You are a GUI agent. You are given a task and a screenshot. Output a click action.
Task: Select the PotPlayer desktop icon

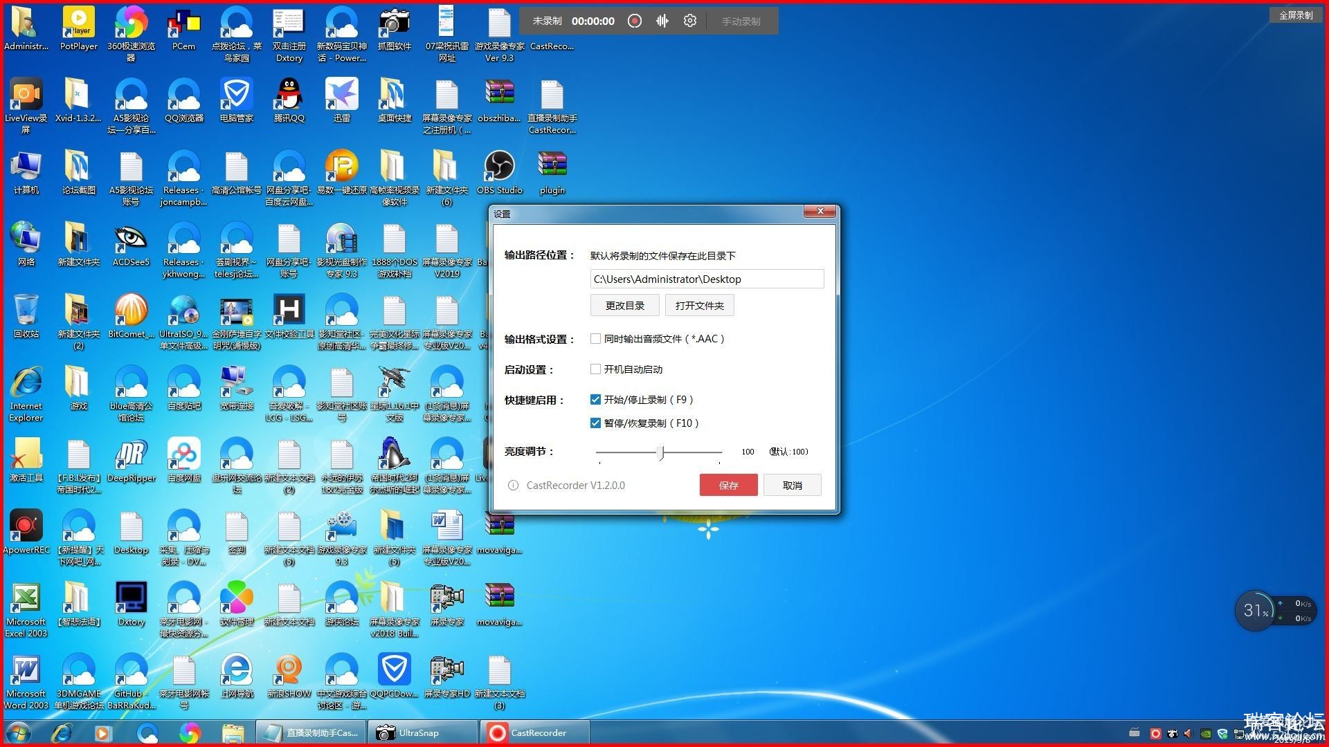point(79,29)
